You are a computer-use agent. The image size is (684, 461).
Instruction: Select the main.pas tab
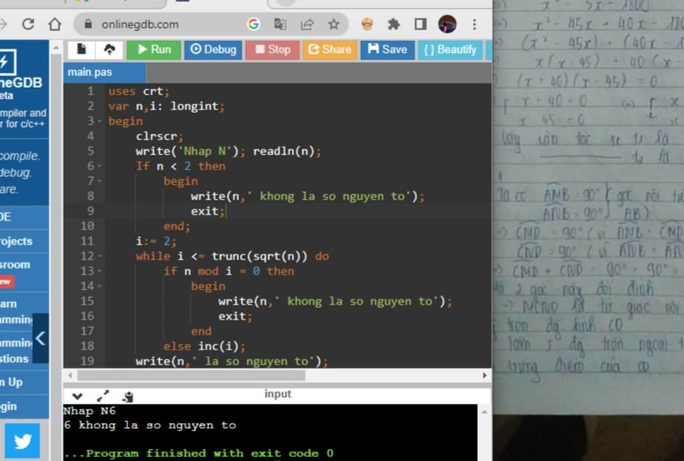pos(105,72)
